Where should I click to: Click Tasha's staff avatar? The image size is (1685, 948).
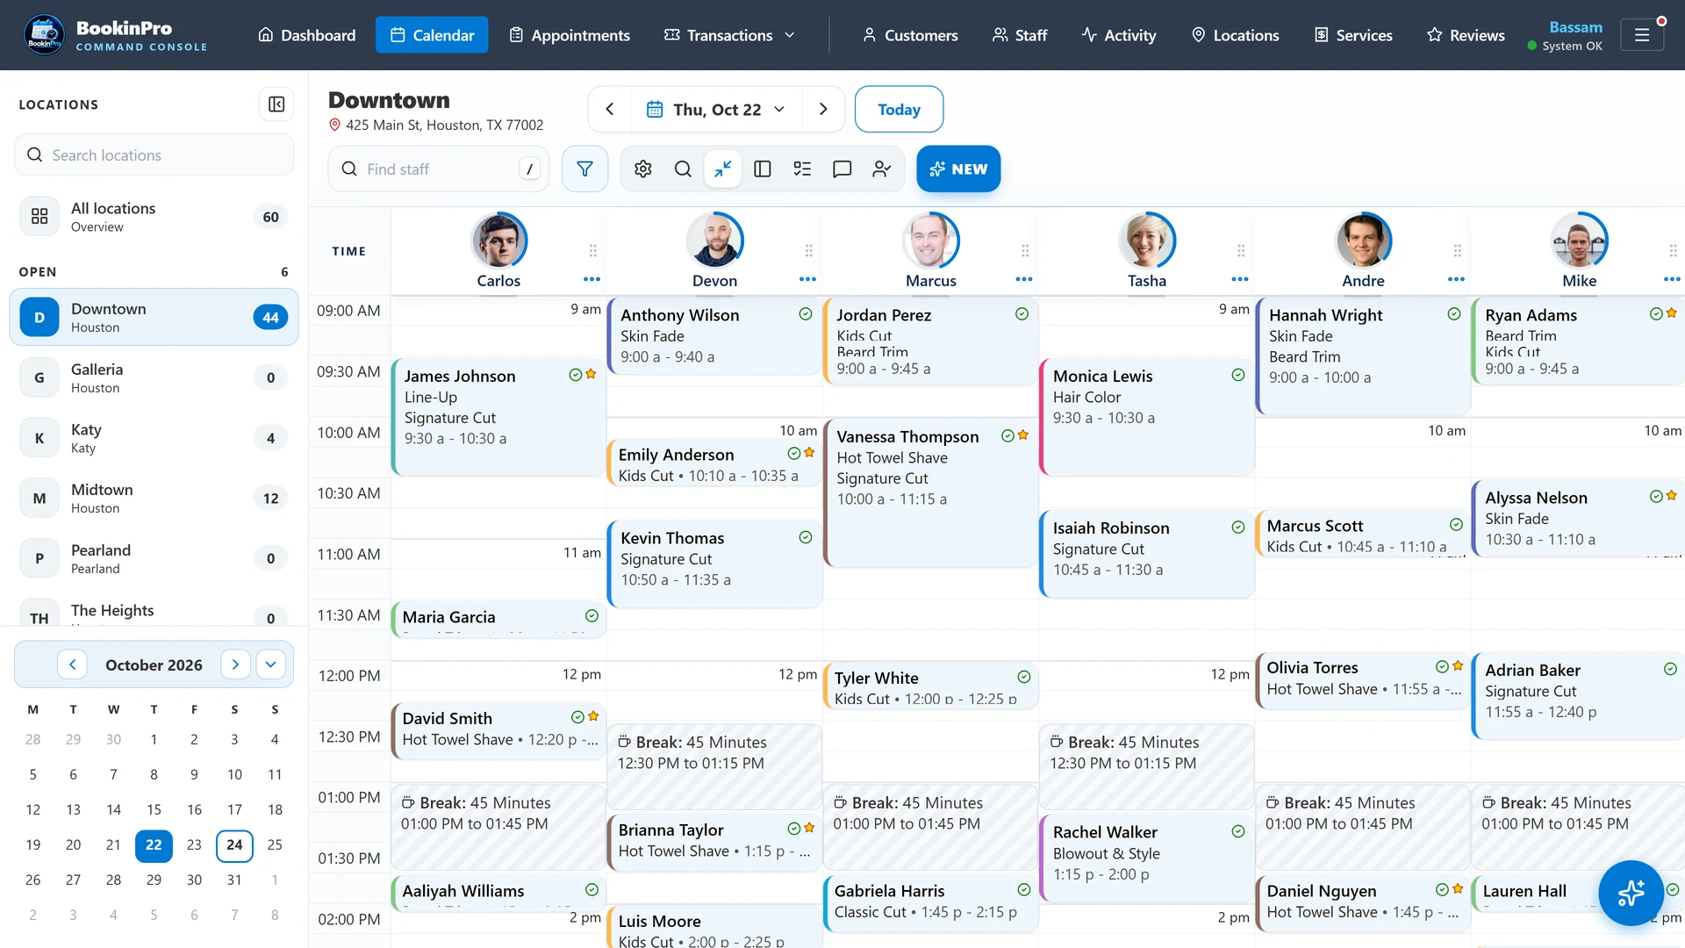pyautogui.click(x=1147, y=241)
